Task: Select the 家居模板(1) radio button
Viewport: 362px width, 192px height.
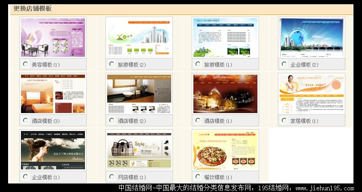Action: pyautogui.click(x=284, y=121)
